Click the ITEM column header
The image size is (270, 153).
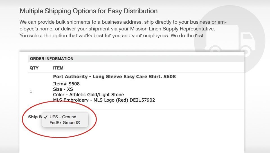click(58, 68)
